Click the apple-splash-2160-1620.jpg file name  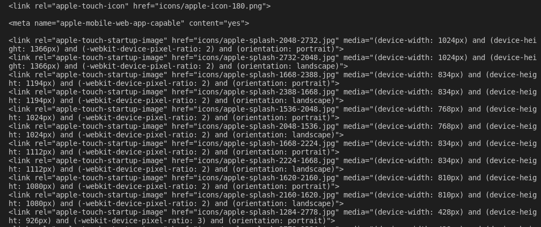click(279, 195)
